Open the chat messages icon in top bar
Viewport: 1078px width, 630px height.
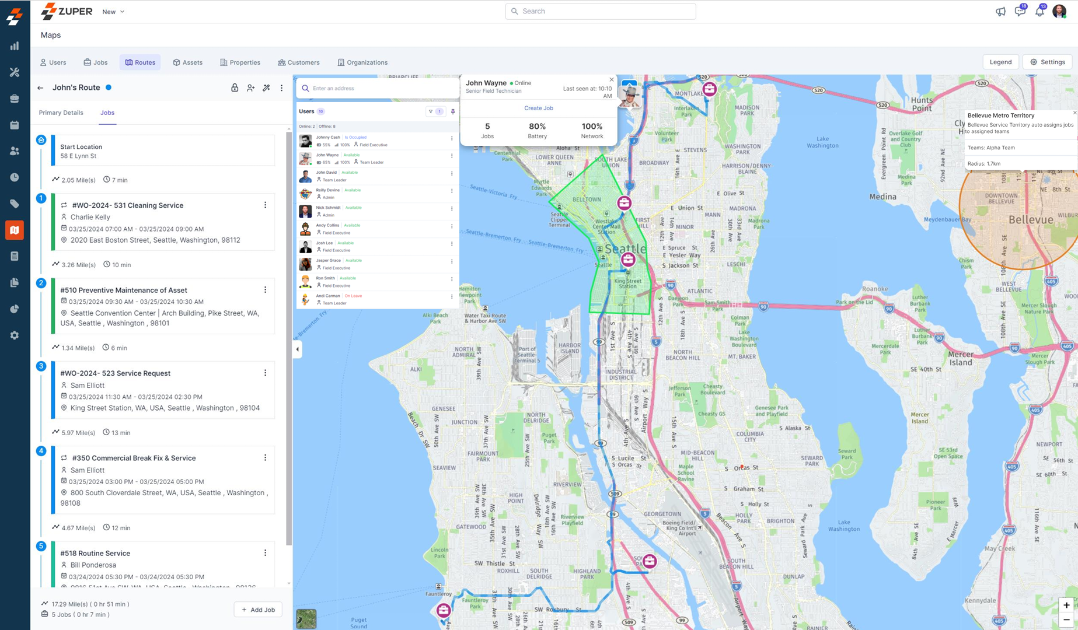(1020, 11)
